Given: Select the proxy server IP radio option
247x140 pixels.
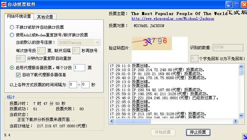Looking at the screenshot, I should click(x=12, y=67).
